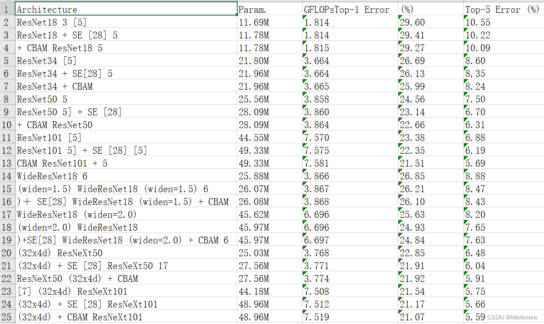Select the cell 'ResNet34 [5]'
Image resolution: width=544 pixels, height=324 pixels.
click(x=126, y=61)
